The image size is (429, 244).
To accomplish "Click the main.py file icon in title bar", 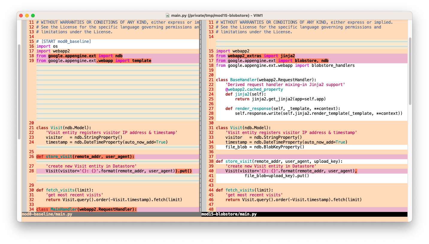I will click(x=168, y=15).
